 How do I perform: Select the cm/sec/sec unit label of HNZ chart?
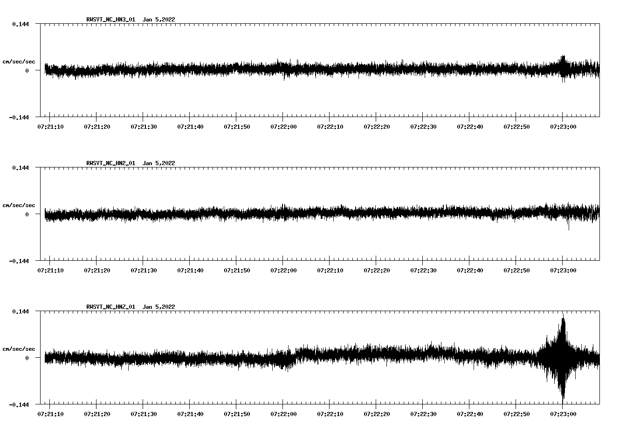[19, 349]
